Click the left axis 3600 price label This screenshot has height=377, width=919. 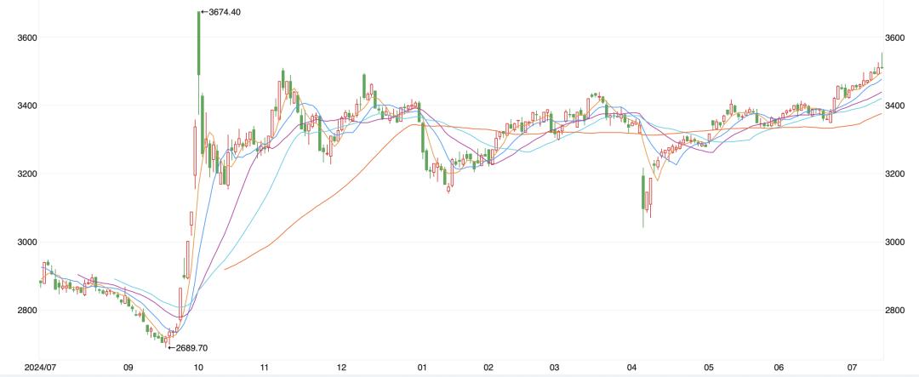[x=27, y=37]
